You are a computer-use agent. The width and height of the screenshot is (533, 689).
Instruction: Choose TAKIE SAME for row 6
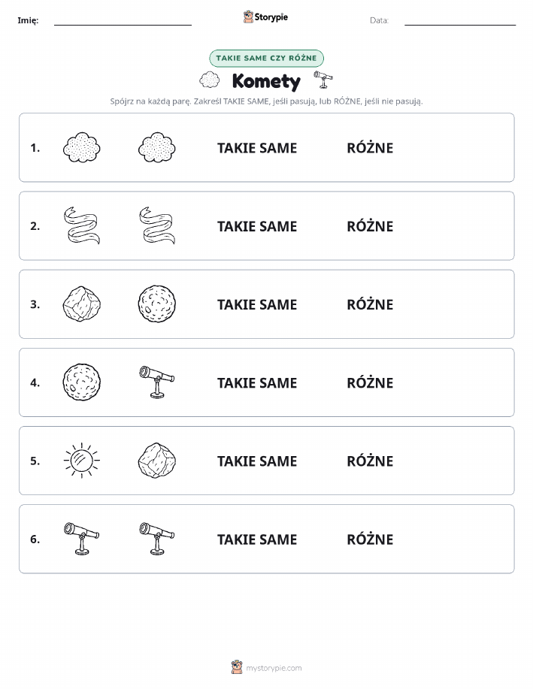click(257, 539)
